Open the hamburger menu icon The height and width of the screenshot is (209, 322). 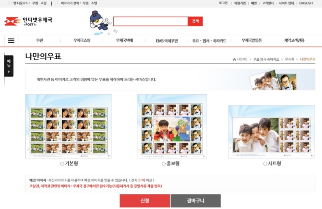pyautogui.click(x=11, y=41)
